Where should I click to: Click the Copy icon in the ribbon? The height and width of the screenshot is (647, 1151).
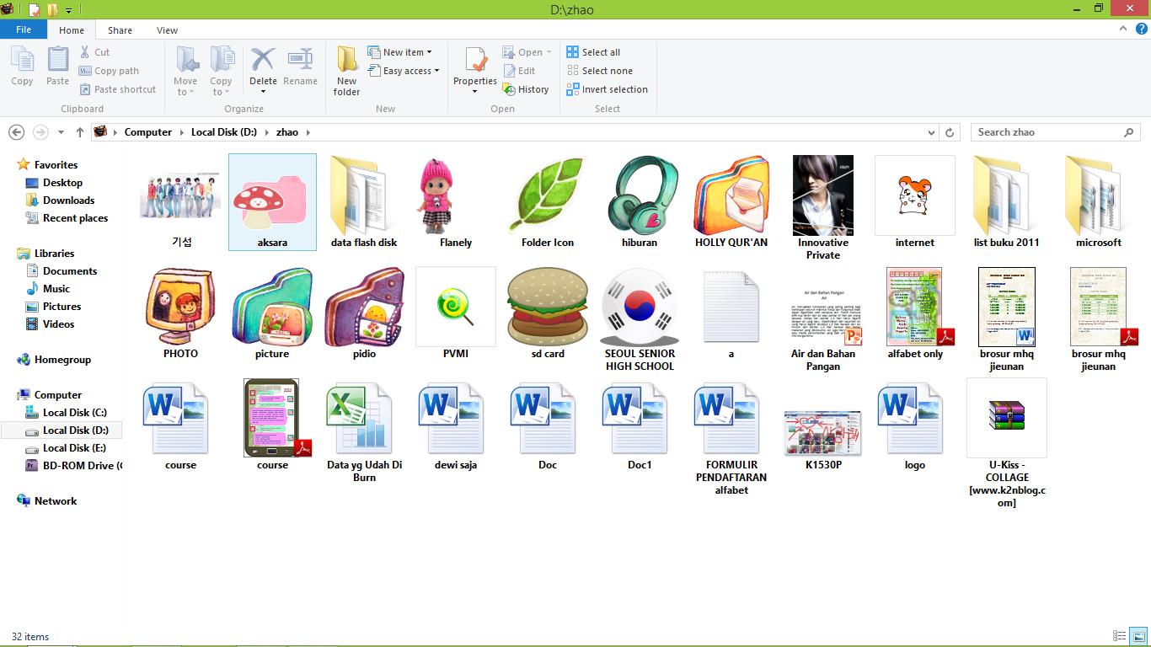[x=22, y=66]
